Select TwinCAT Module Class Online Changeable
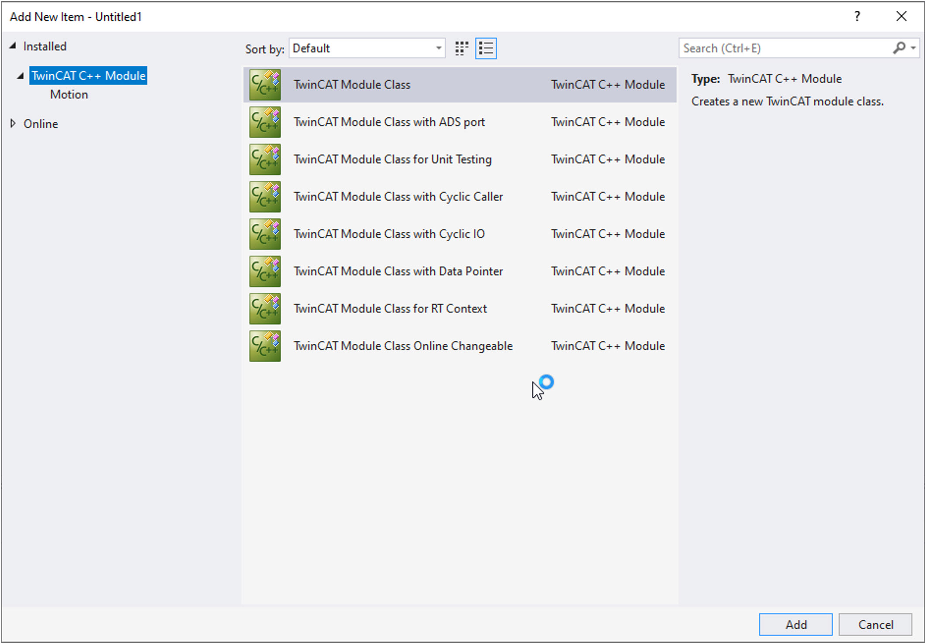Viewport: 926px width, 644px height. coord(460,346)
